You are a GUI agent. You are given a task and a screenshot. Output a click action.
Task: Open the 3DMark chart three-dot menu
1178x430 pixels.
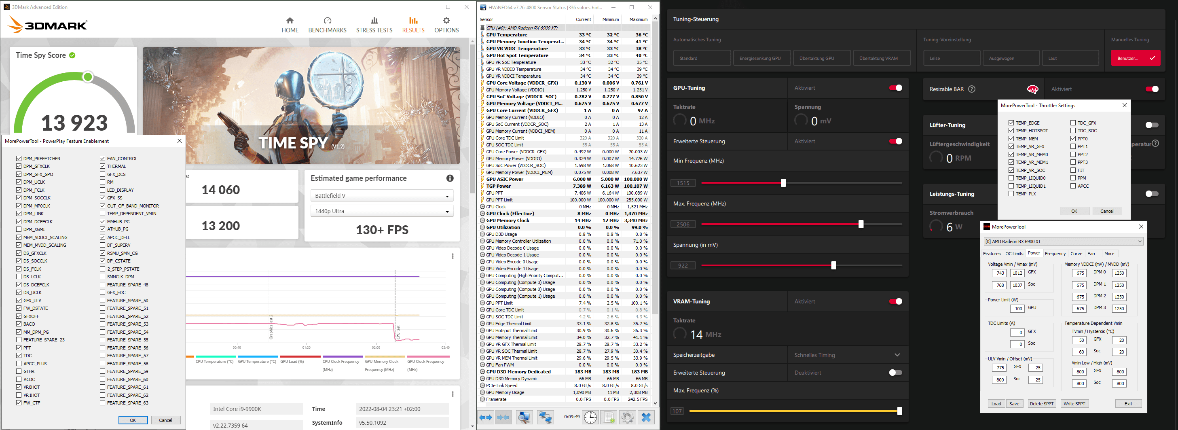tap(453, 256)
